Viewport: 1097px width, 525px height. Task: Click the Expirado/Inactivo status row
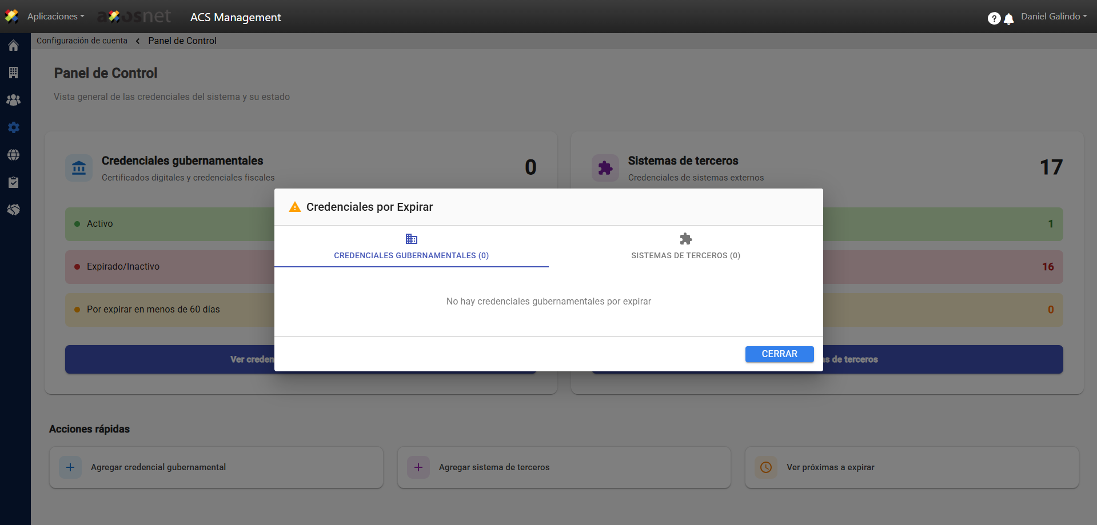click(x=170, y=267)
